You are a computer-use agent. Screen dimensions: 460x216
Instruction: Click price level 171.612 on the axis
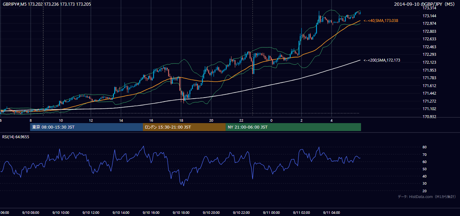tap(429, 86)
